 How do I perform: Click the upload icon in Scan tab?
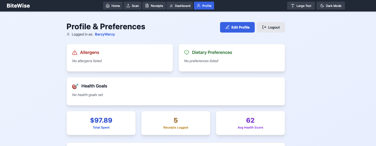pyautogui.click(x=128, y=6)
